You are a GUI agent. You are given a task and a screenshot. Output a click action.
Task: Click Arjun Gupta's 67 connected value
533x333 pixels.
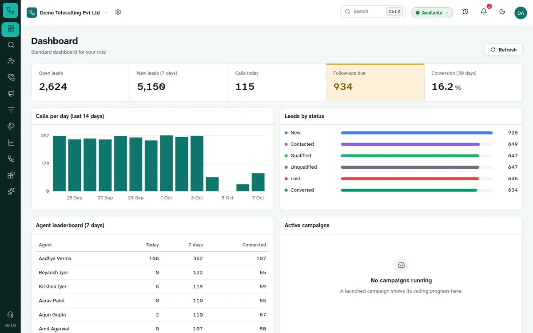(263, 315)
